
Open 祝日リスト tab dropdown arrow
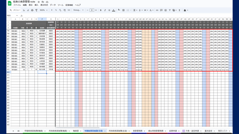[x=229, y=131]
